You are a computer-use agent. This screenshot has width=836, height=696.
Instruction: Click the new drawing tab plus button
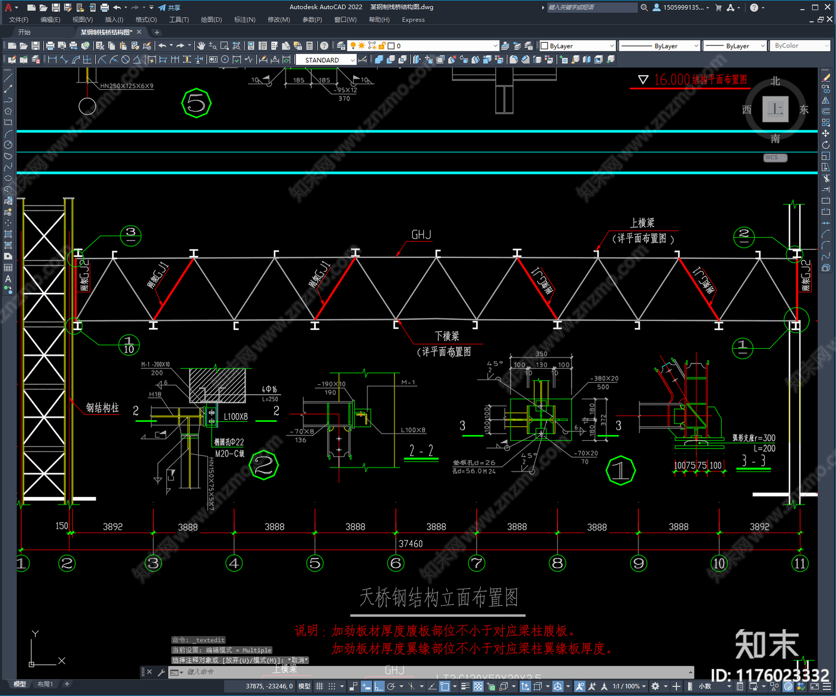point(157,32)
